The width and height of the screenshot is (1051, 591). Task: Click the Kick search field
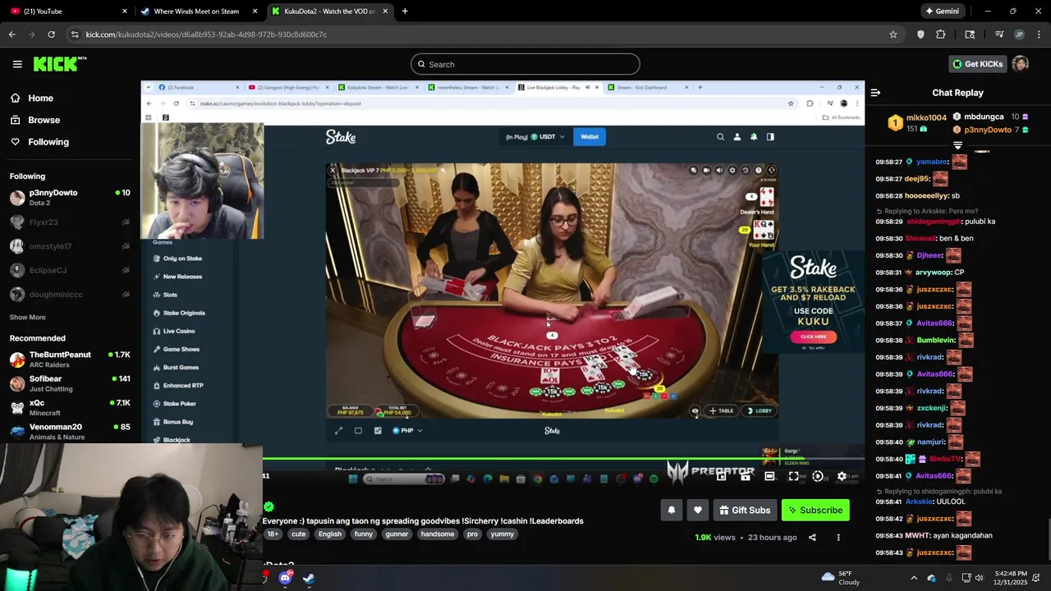coord(525,64)
